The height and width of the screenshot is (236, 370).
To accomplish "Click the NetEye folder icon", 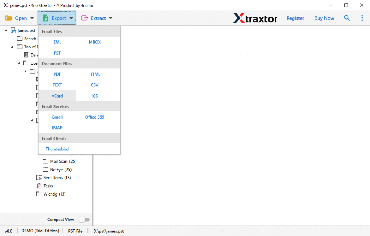I will (x=46, y=169).
